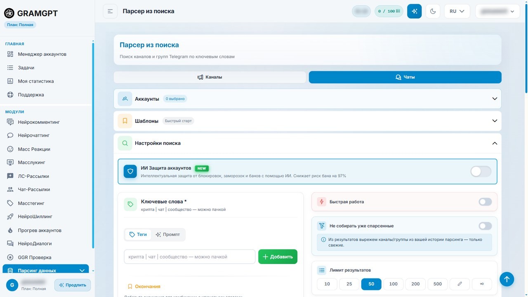This screenshot has height=297, width=528.
Task: Click the 0 / 100 credits badge
Action: click(389, 11)
